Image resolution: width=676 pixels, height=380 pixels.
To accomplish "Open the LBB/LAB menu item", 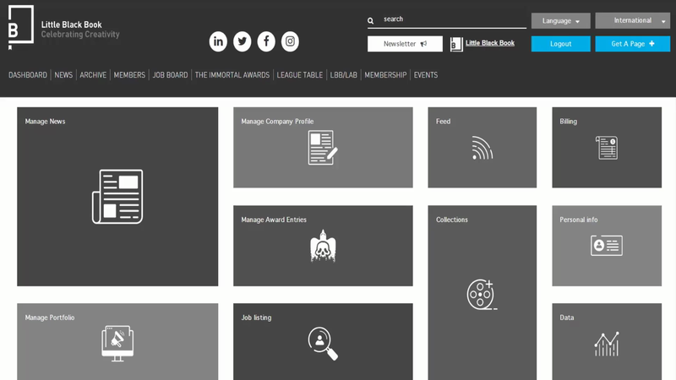I will pyautogui.click(x=344, y=75).
